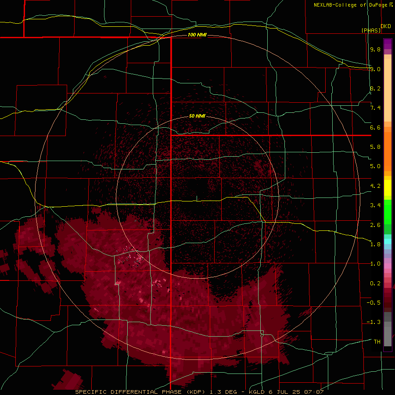
Task: Click the DKD label above the color scale
Action: 386,26
